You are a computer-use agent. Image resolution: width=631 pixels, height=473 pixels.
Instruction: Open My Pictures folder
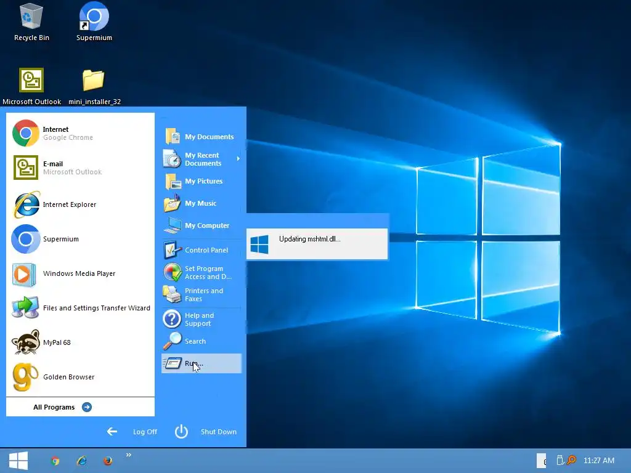tap(202, 181)
